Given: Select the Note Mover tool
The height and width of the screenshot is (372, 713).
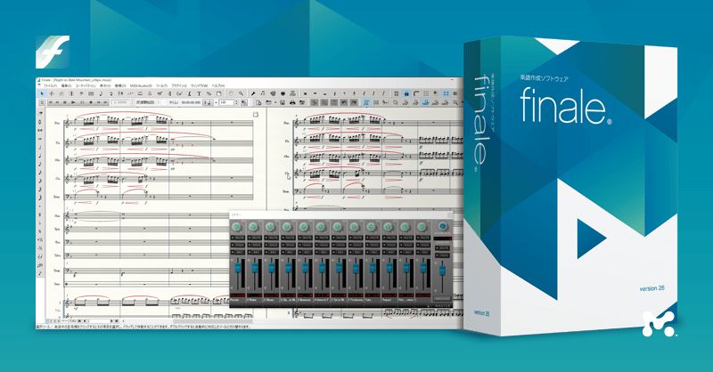Looking at the screenshot, I should coord(263,93).
